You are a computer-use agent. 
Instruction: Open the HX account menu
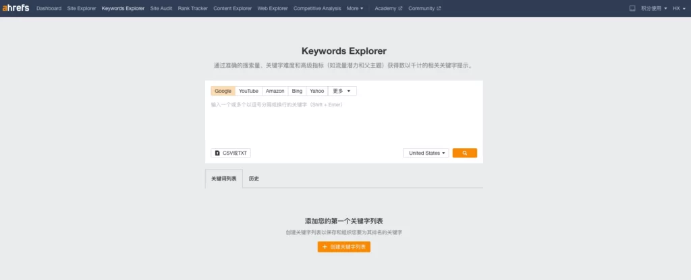pyautogui.click(x=679, y=8)
